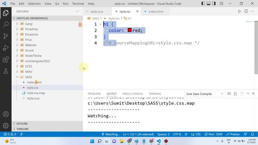Expand the OUTLINE section
258x145 pixels.
click(47, 124)
